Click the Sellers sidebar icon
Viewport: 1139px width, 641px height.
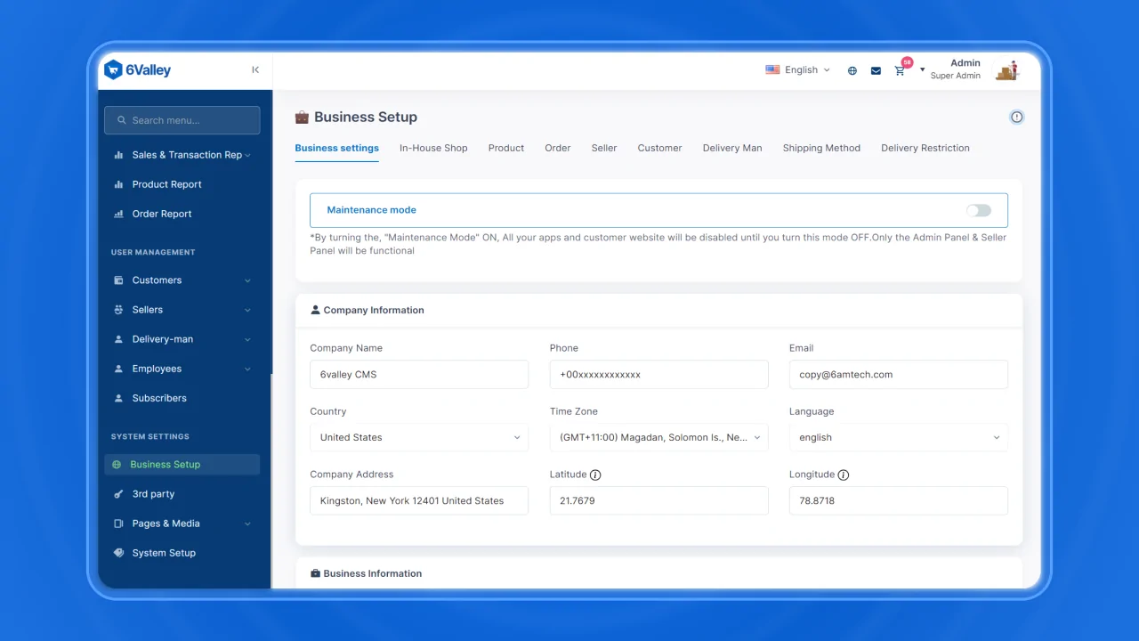(x=118, y=310)
